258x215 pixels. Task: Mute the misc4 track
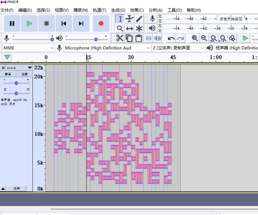8,74
